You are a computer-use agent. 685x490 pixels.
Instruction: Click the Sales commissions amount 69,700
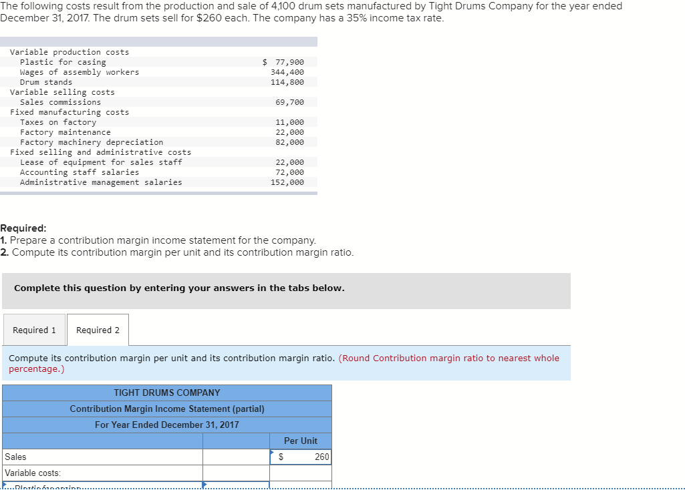[289, 102]
